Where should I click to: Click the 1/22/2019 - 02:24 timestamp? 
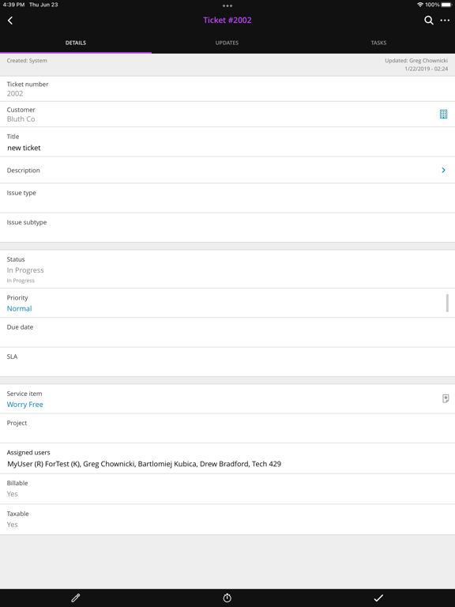[427, 69]
